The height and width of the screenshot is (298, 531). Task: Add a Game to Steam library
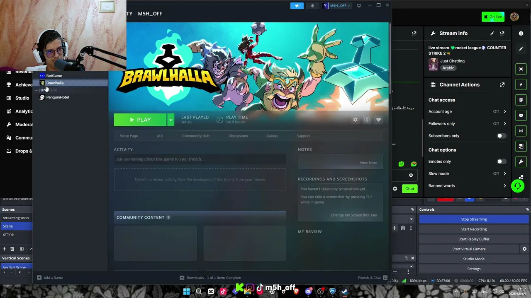coord(50,278)
